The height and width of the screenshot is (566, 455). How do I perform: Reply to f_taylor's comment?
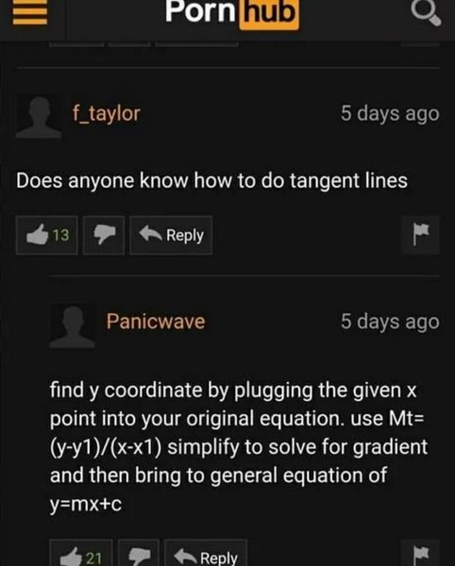[x=171, y=235]
